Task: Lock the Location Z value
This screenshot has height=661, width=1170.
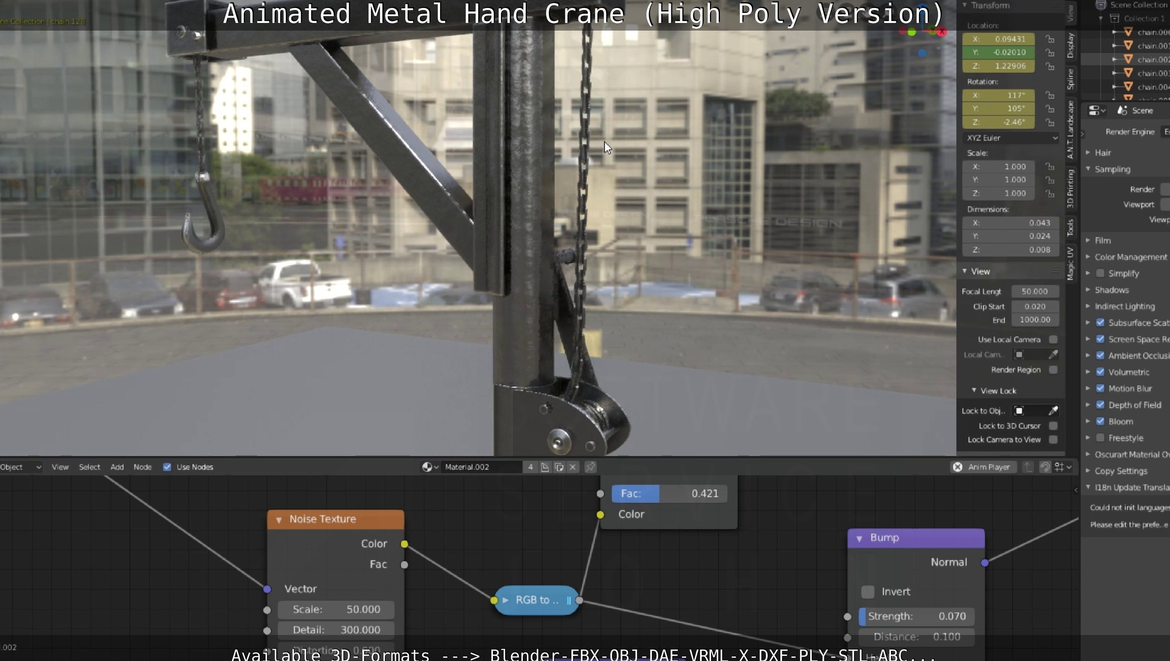Action: pos(1050,66)
